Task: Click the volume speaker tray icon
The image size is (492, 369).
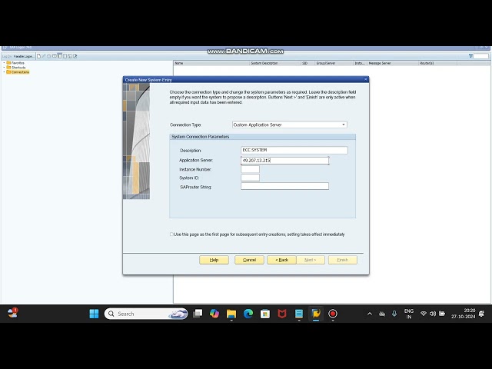Action: [433, 314]
